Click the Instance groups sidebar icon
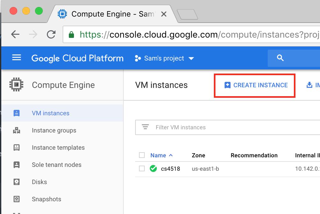This screenshot has width=320, height=214. 17,131
